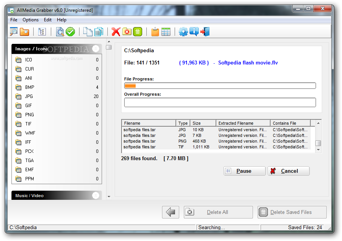The height and width of the screenshot is (241, 342).
Task: Click the orange clipboard toolbar icon
Action: (155, 32)
